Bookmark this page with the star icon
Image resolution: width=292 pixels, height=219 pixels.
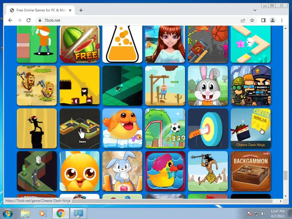(252, 20)
